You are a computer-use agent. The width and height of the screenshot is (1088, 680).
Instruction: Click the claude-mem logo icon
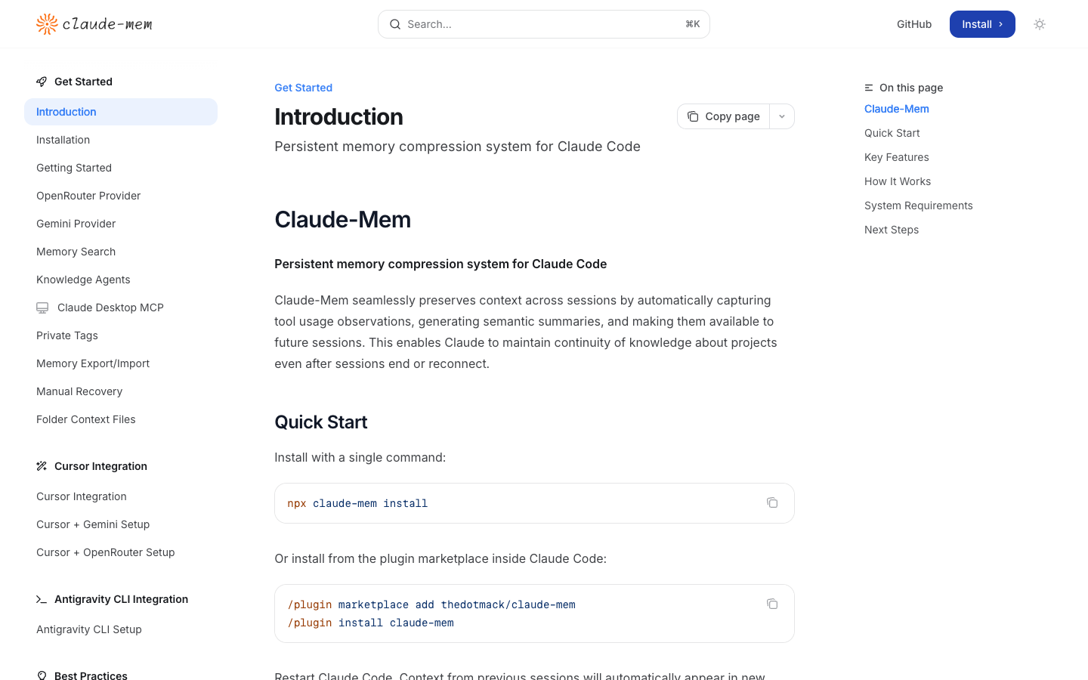point(47,24)
